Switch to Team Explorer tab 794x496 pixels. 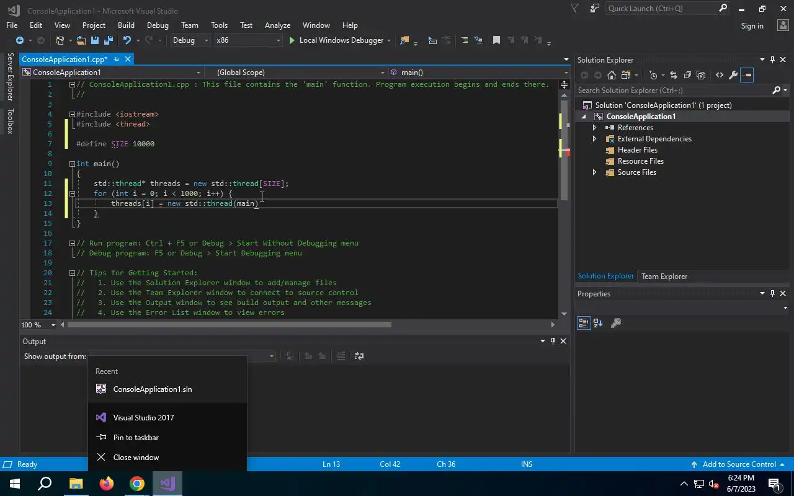point(664,277)
